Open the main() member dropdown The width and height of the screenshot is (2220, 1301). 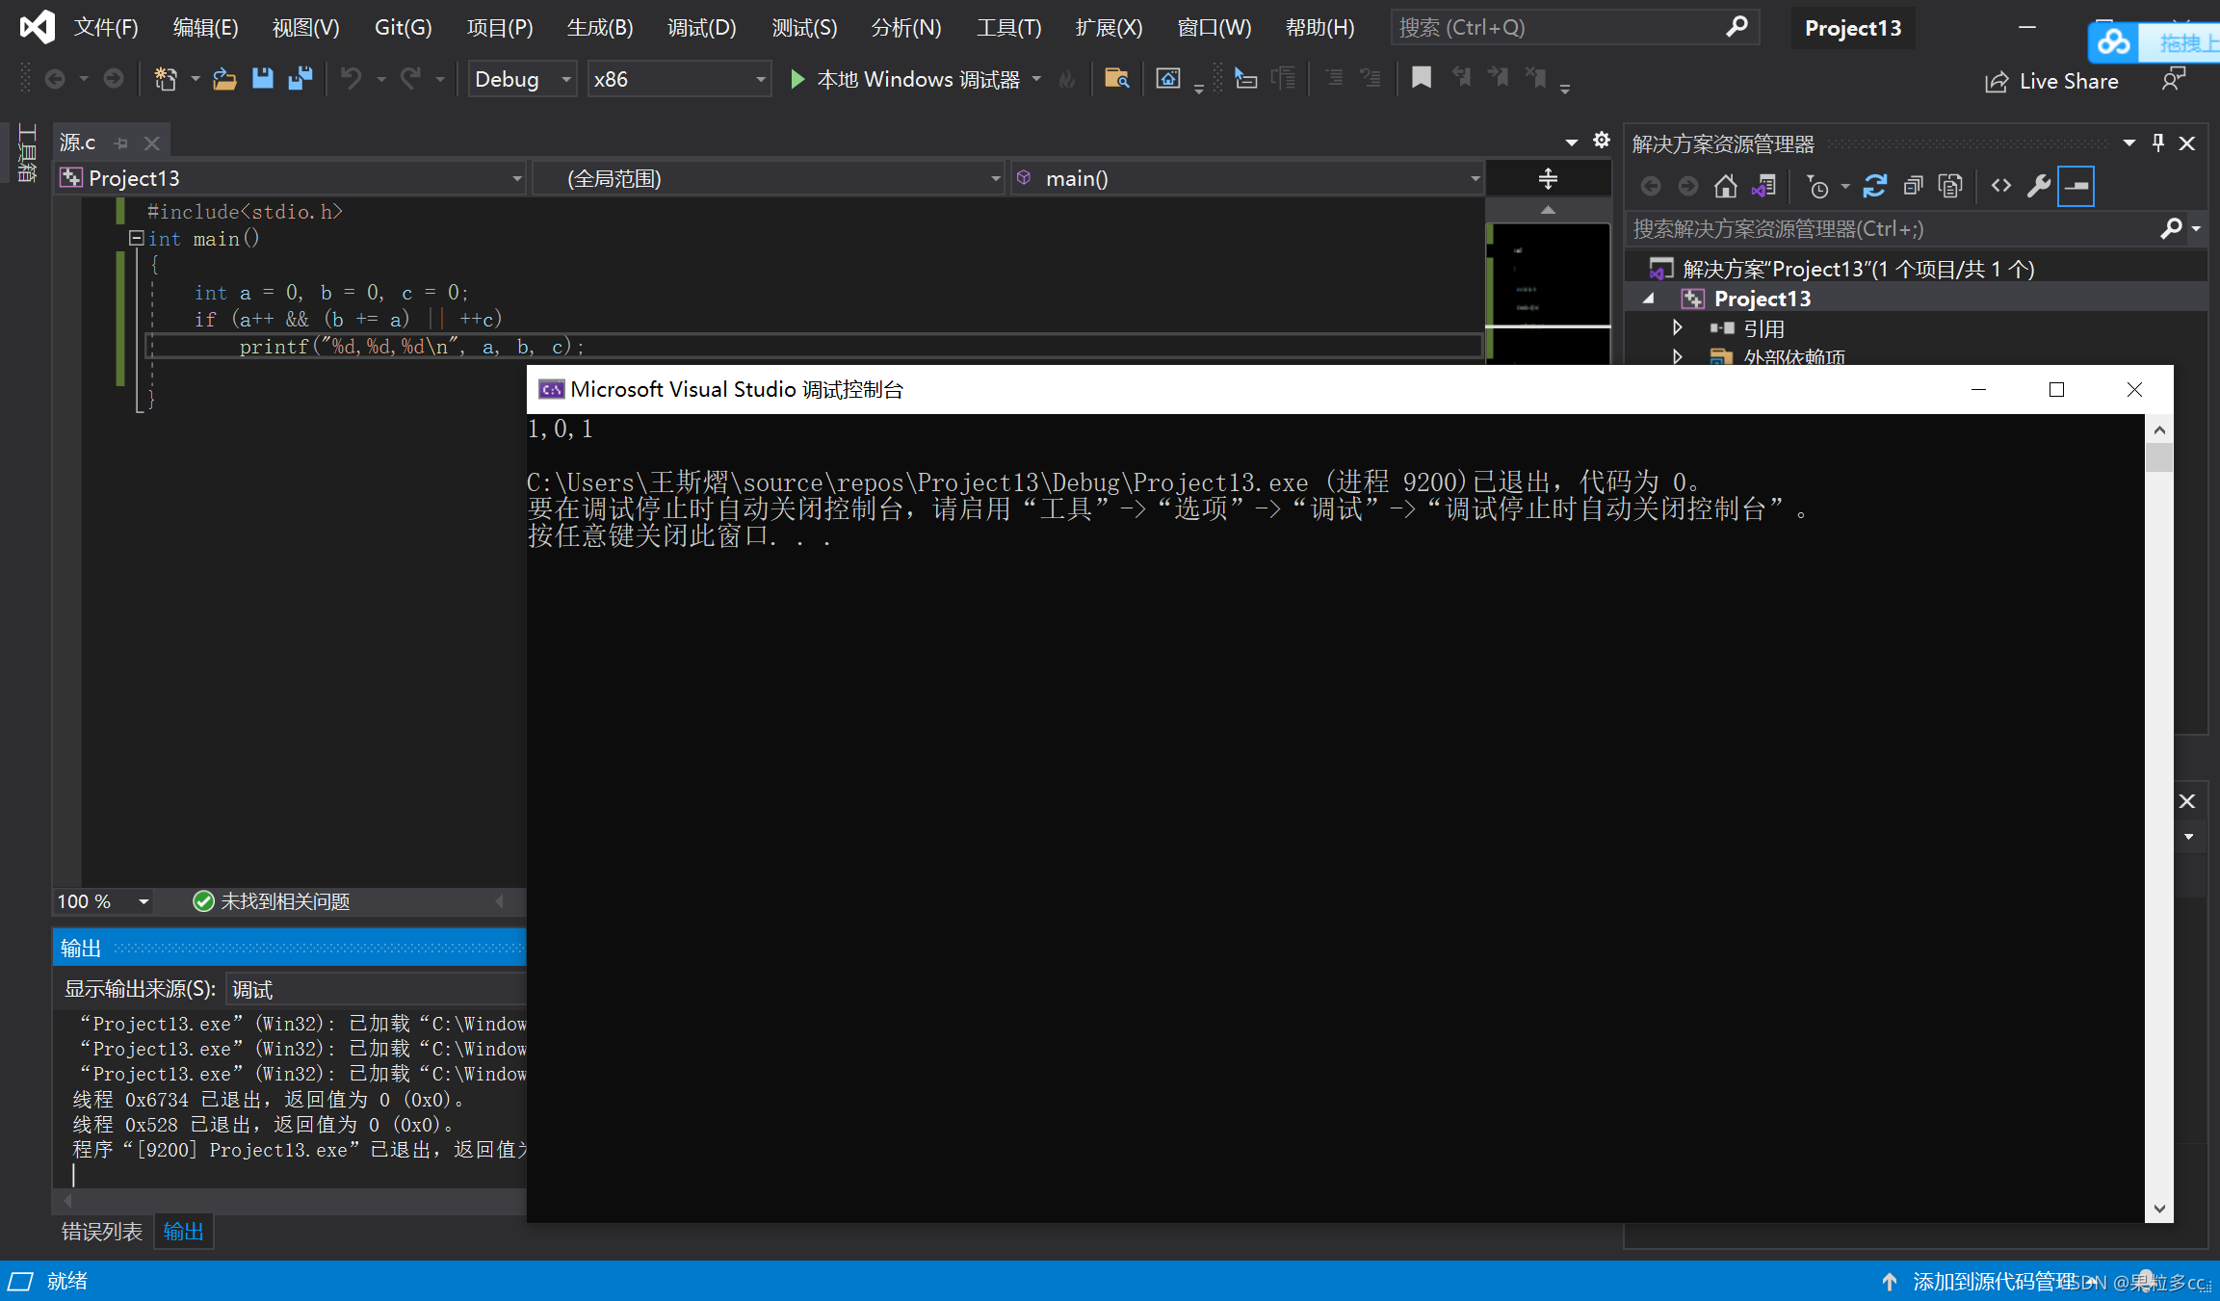point(1247,178)
